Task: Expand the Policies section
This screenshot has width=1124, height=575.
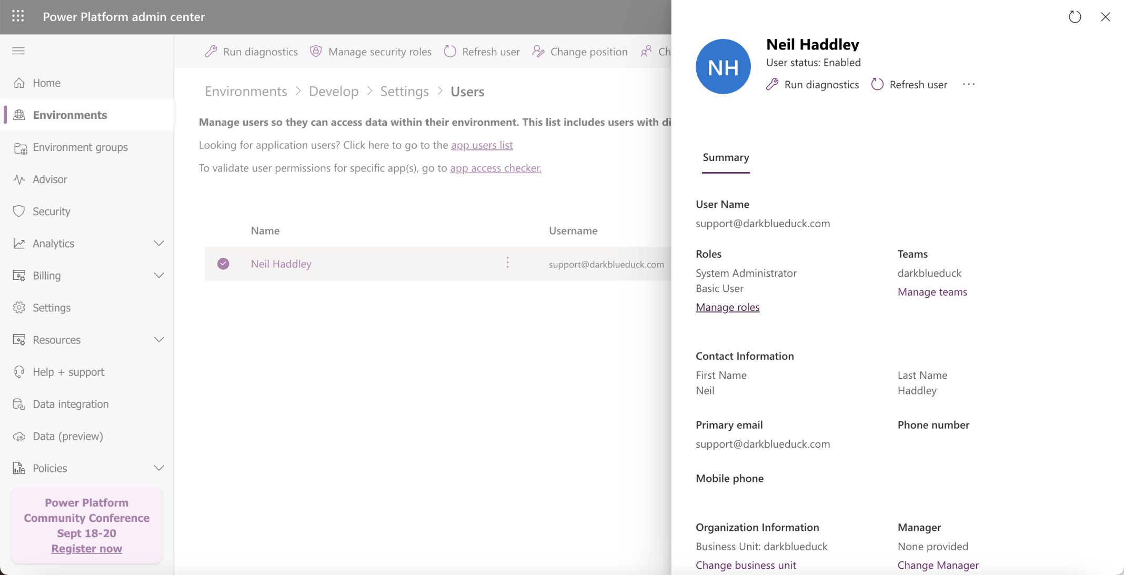Action: [159, 468]
